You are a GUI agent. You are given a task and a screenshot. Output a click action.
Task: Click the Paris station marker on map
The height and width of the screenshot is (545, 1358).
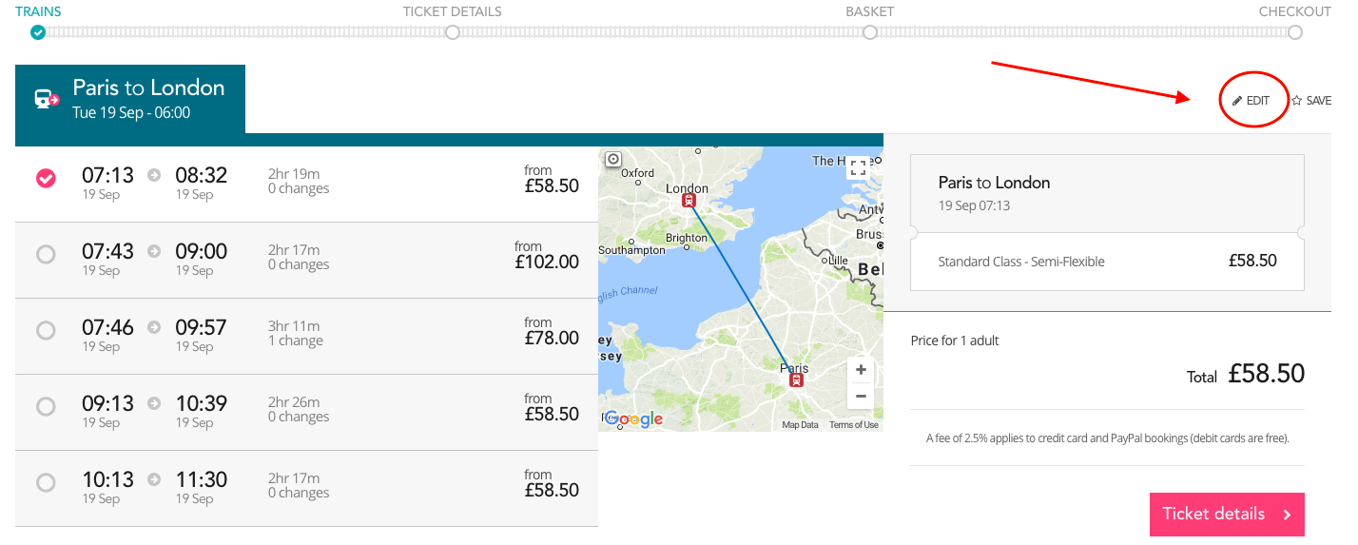tap(796, 380)
